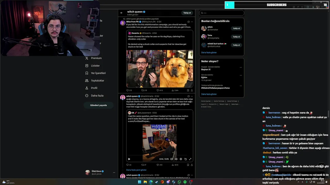Viewport: 330px width, 185px height.
Task: Toggle captions on the embedded video
Action: pyautogui.click(x=172, y=159)
